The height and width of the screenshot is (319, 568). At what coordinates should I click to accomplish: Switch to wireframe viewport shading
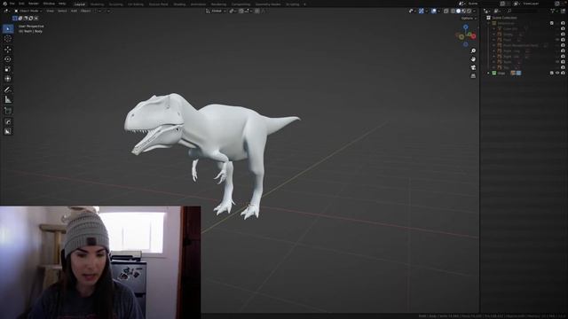454,12
